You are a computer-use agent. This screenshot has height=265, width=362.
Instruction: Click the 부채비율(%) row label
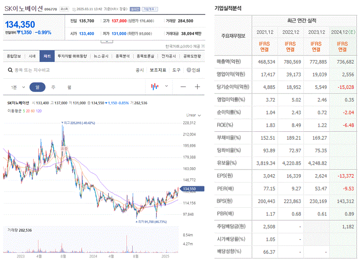click(x=229, y=137)
